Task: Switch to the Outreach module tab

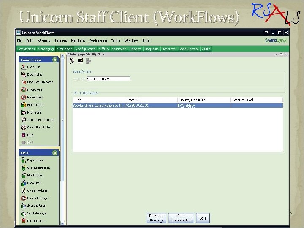Action: [119, 49]
